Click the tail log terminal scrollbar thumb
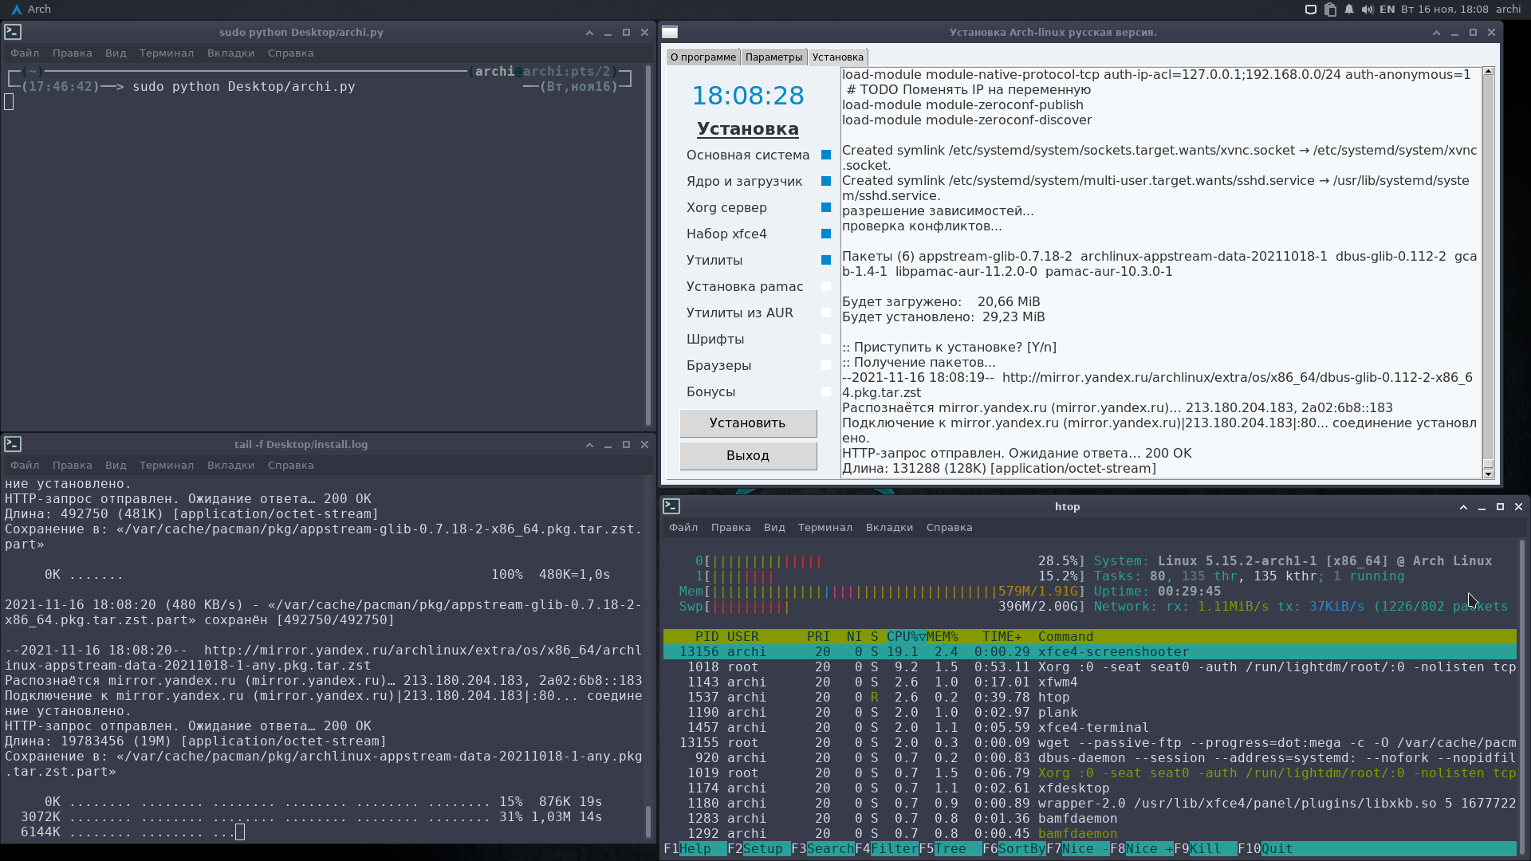 tap(648, 821)
